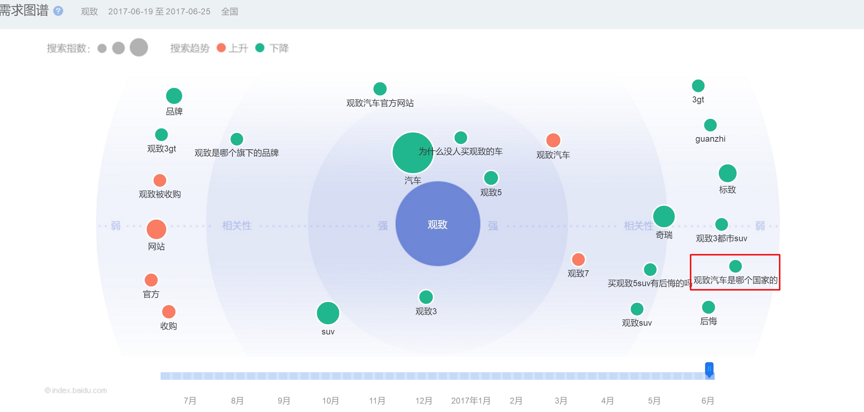
Task: Click the 品牌 green bubble
Action: pos(174,96)
